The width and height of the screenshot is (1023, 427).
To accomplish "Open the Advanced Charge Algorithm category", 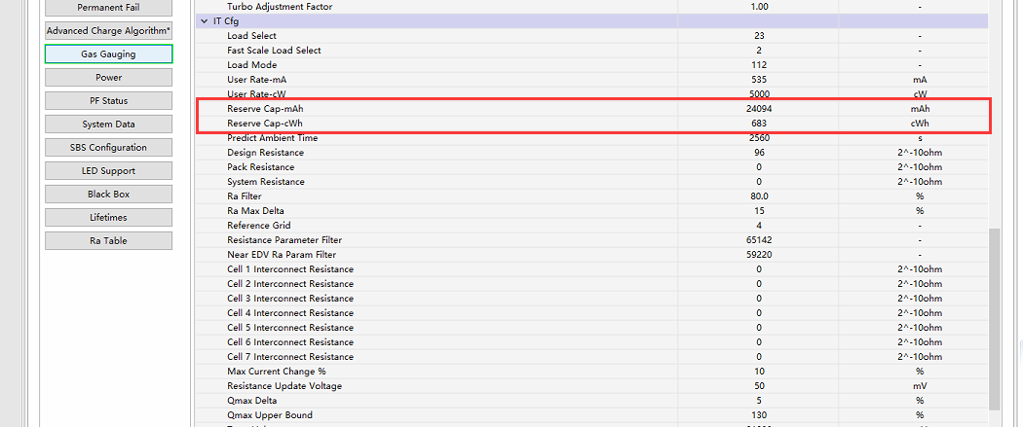I will click(108, 30).
